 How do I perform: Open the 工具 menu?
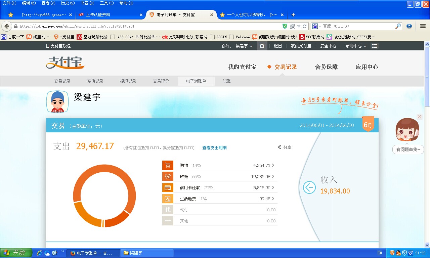(x=106, y=3)
